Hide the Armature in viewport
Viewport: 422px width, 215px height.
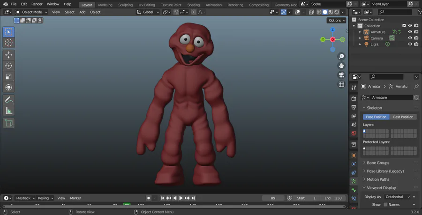click(410, 32)
